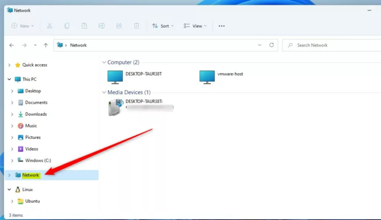Expand the Desktop folder node
Image resolution: width=381 pixels, height=220 pixels.
[x=12, y=91]
